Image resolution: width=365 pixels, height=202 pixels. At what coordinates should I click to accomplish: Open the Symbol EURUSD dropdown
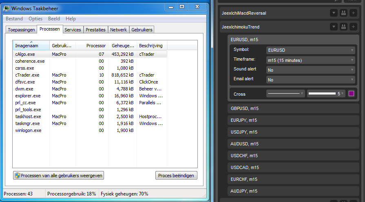pyautogui.click(x=310, y=50)
